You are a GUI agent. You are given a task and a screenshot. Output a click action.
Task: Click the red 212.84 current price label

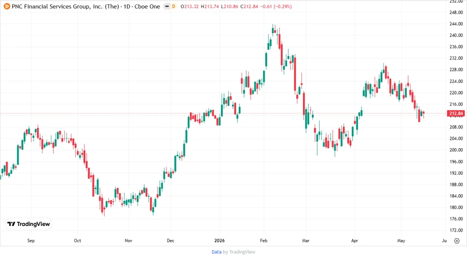pyautogui.click(x=456, y=113)
